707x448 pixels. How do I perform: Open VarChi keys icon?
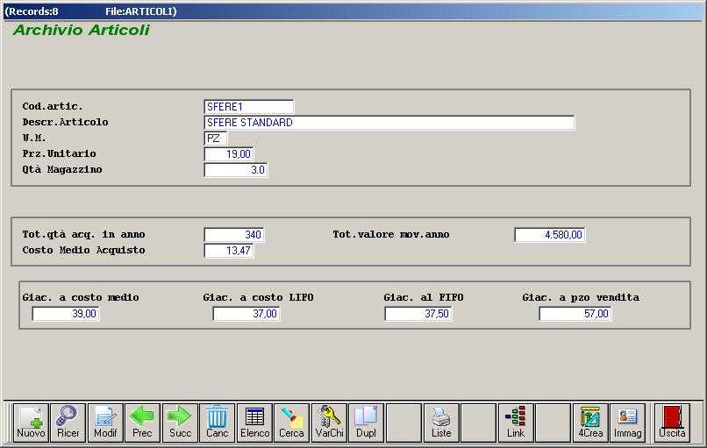329,423
